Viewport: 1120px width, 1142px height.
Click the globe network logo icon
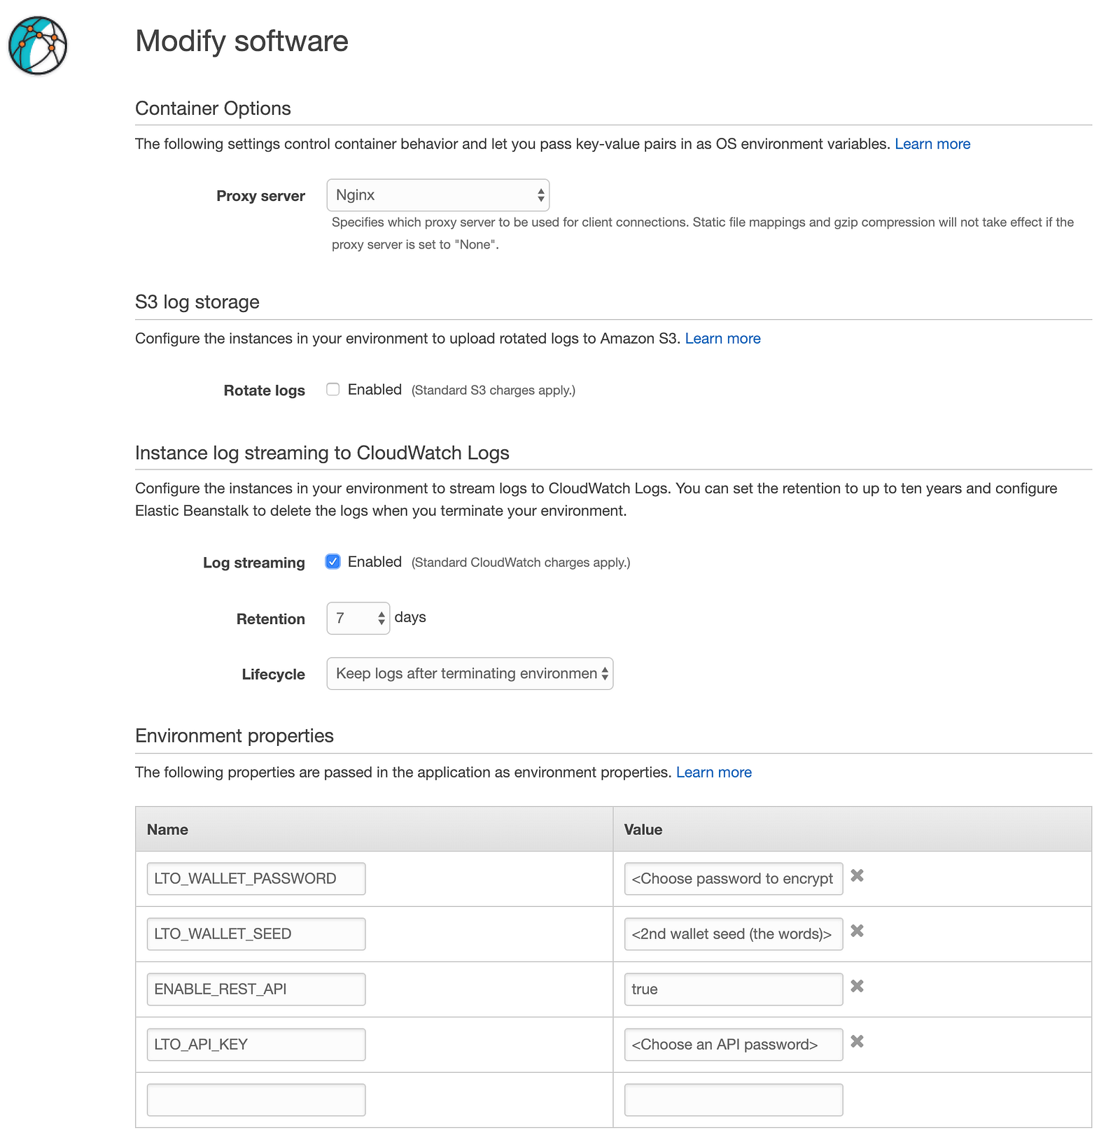[38, 45]
